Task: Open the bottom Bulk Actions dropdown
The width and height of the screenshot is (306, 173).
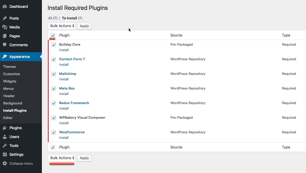Action: (x=62, y=158)
